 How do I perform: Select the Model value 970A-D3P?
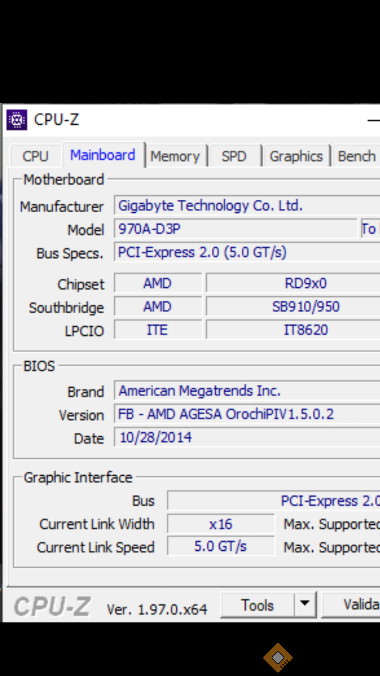pos(235,229)
